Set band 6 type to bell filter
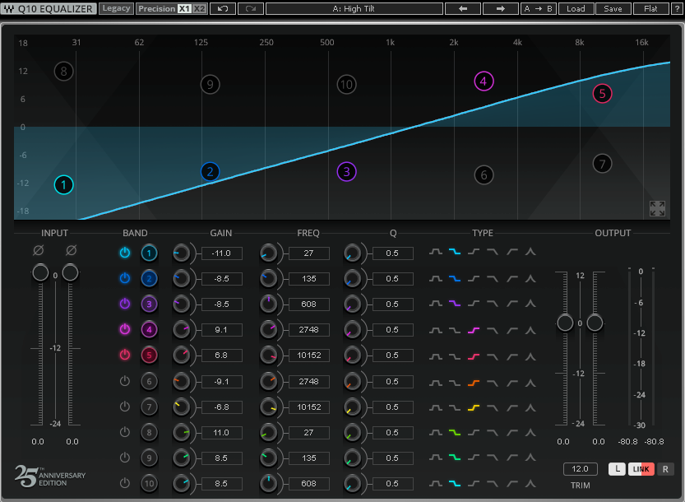 [x=436, y=383]
